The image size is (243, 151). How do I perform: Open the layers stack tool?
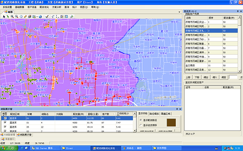[x=30, y=17]
